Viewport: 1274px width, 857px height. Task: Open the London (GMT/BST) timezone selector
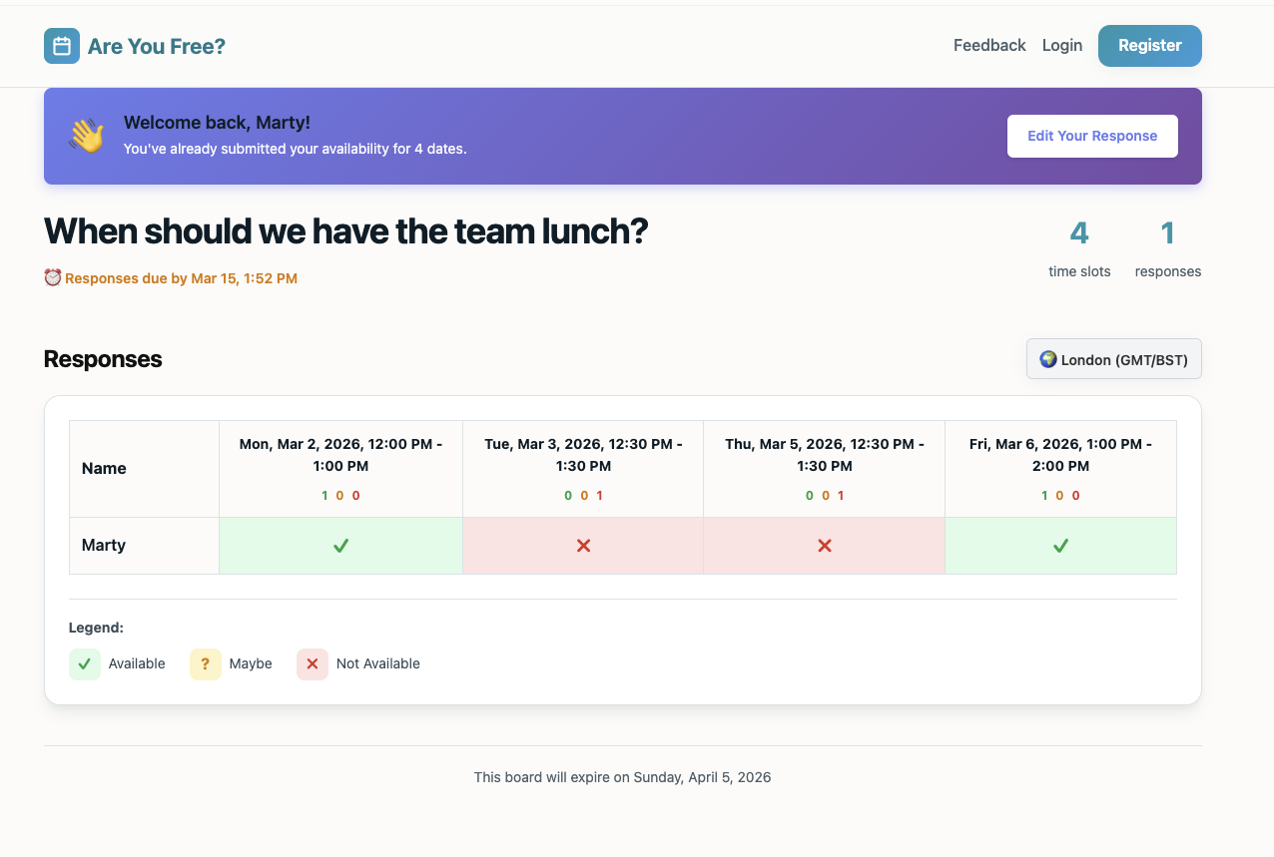tap(1113, 359)
